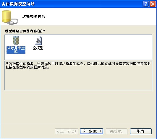Close the wizard with the red X

click(x=153, y=4)
